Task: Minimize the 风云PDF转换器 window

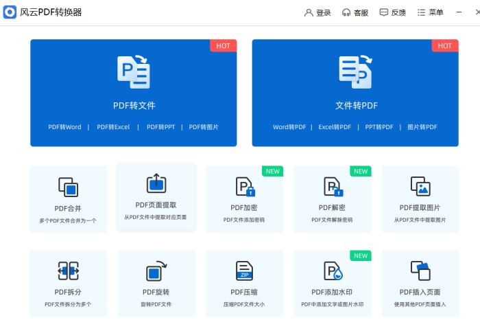Action: tap(459, 12)
